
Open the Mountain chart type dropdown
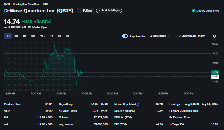(160, 36)
